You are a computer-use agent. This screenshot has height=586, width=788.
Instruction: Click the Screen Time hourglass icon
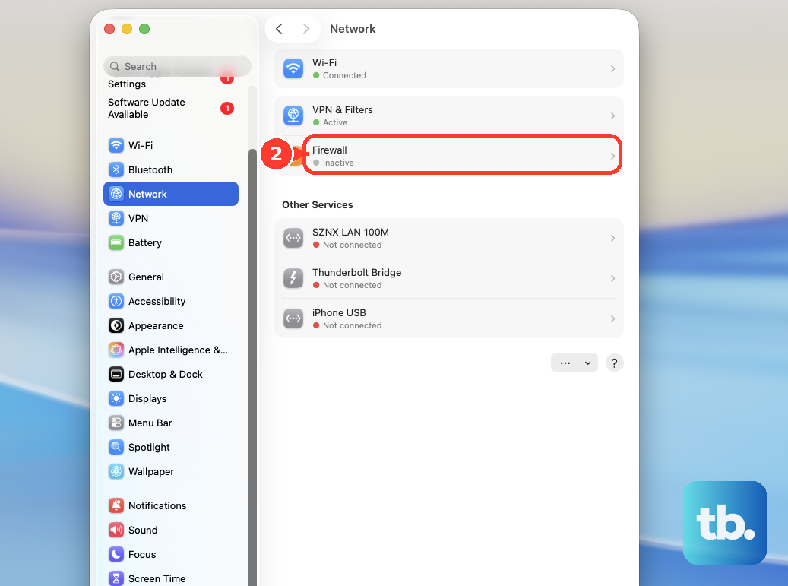(116, 578)
